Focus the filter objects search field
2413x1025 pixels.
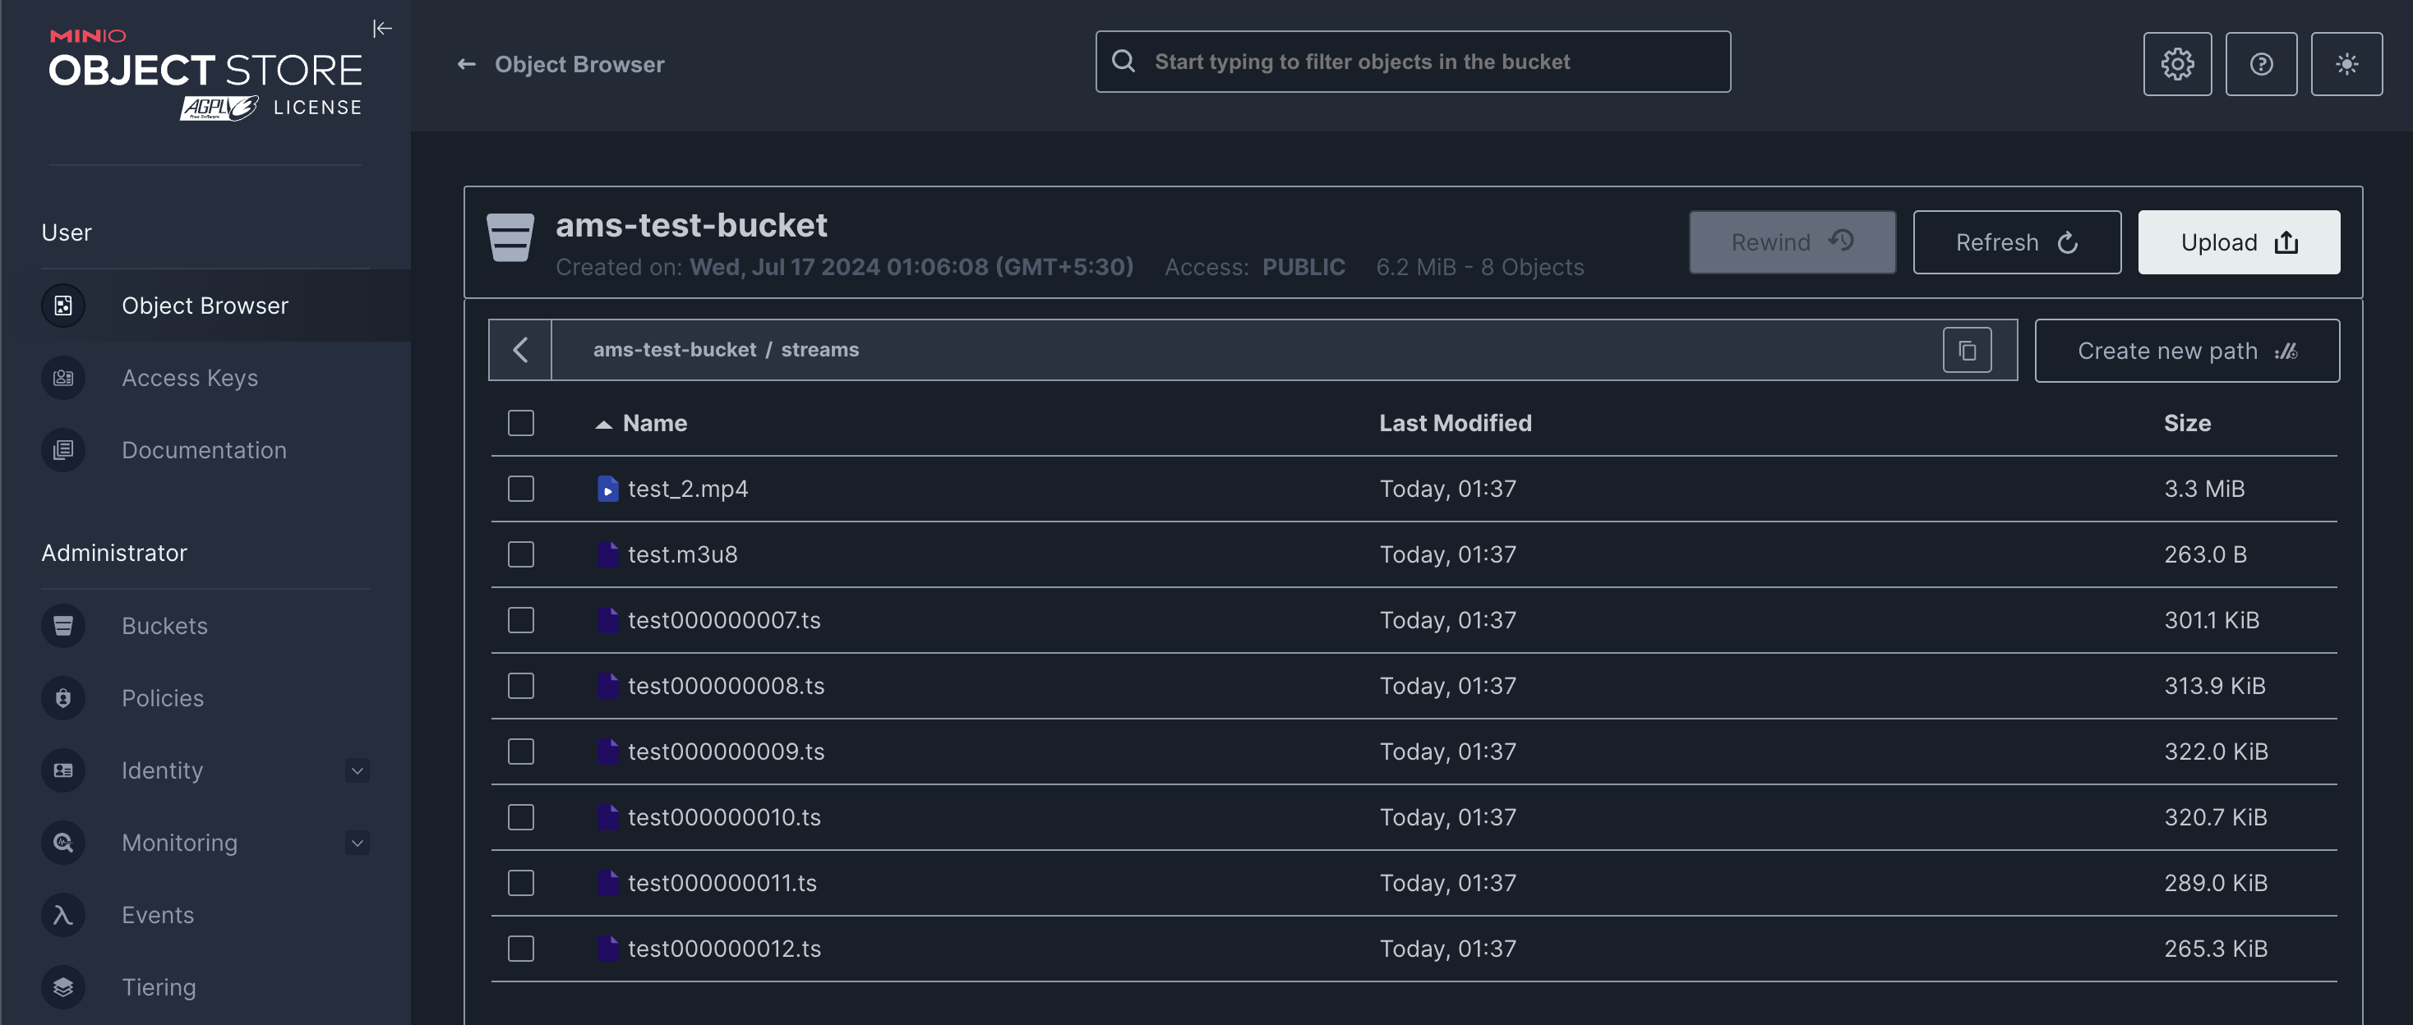click(1413, 62)
